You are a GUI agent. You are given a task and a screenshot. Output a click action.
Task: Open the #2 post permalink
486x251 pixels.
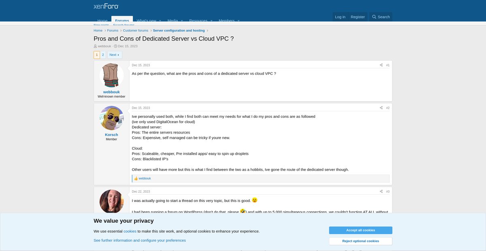(388, 108)
